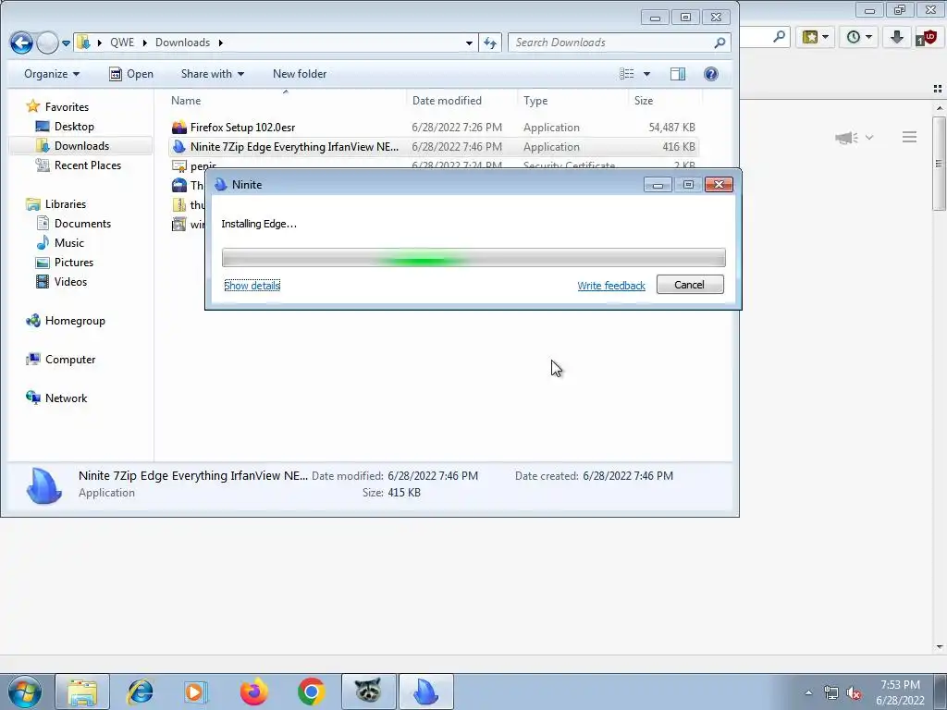Open the recent pages dropdown arrow

pos(66,43)
